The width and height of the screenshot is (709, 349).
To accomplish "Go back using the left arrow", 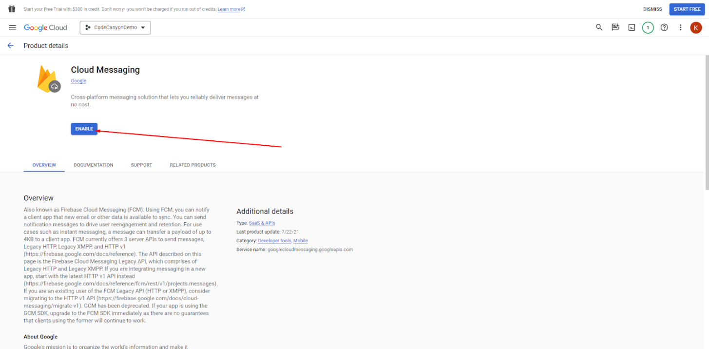I will 11,46.
